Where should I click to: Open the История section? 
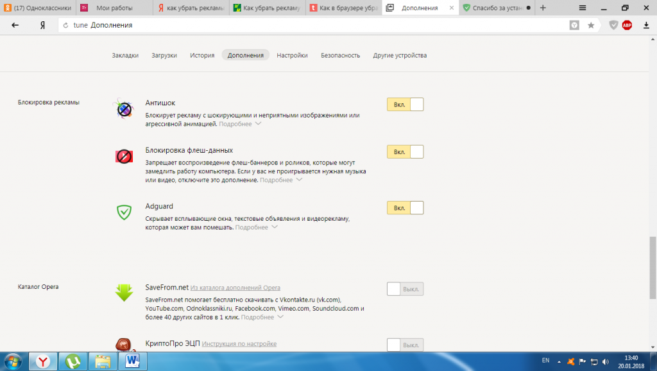tap(202, 55)
